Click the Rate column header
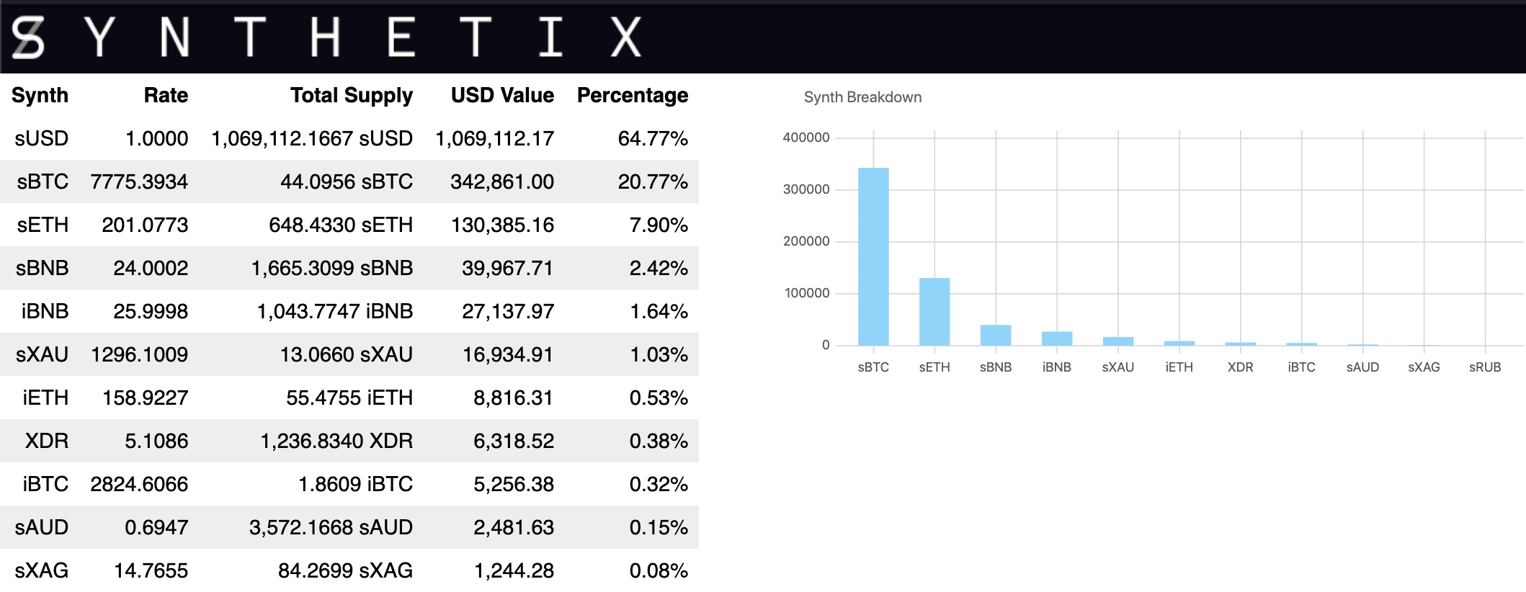The image size is (1526, 592). 166,95
